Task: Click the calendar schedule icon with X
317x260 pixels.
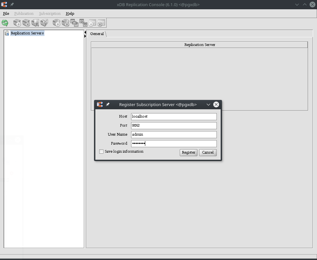Action: [101, 23]
